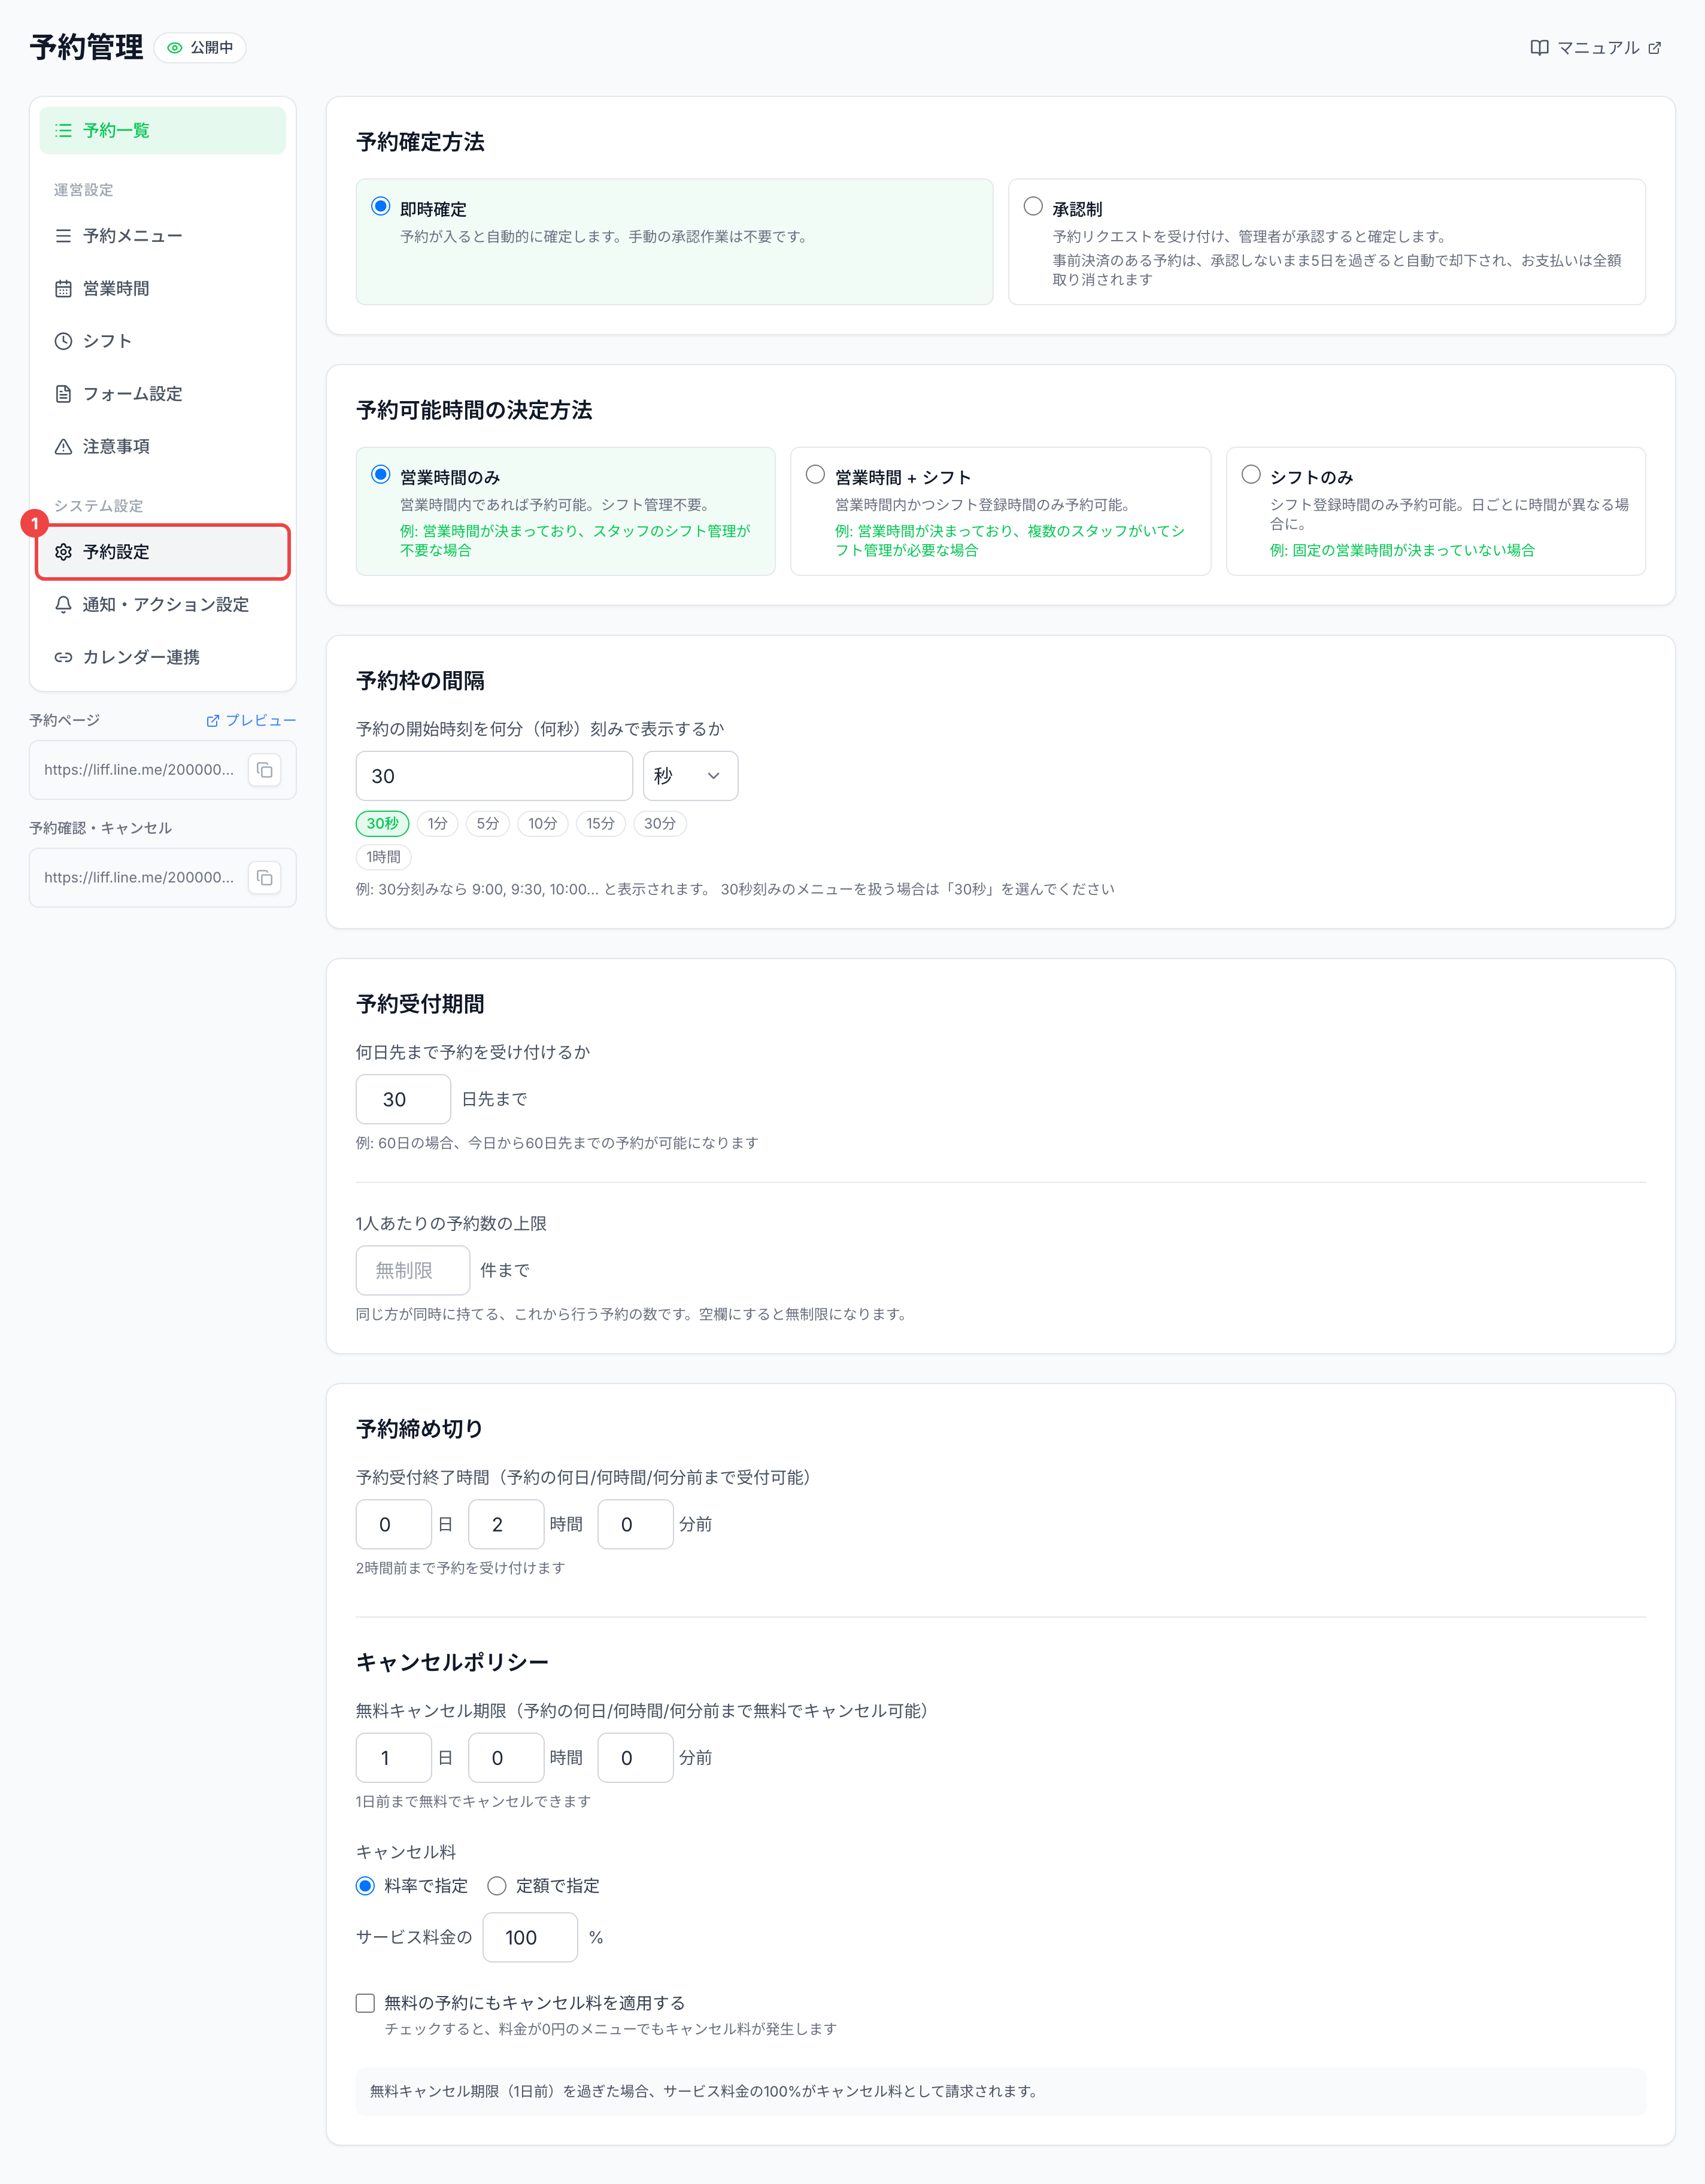The height and width of the screenshot is (2184, 1705).
Task: Open 予約一覧 in the sidebar
Action: 162,130
